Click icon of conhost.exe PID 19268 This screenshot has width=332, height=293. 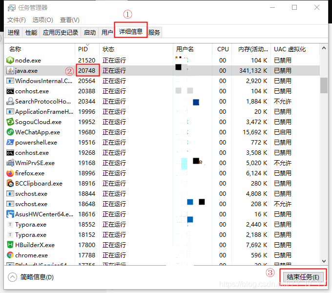pyautogui.click(x=10, y=153)
